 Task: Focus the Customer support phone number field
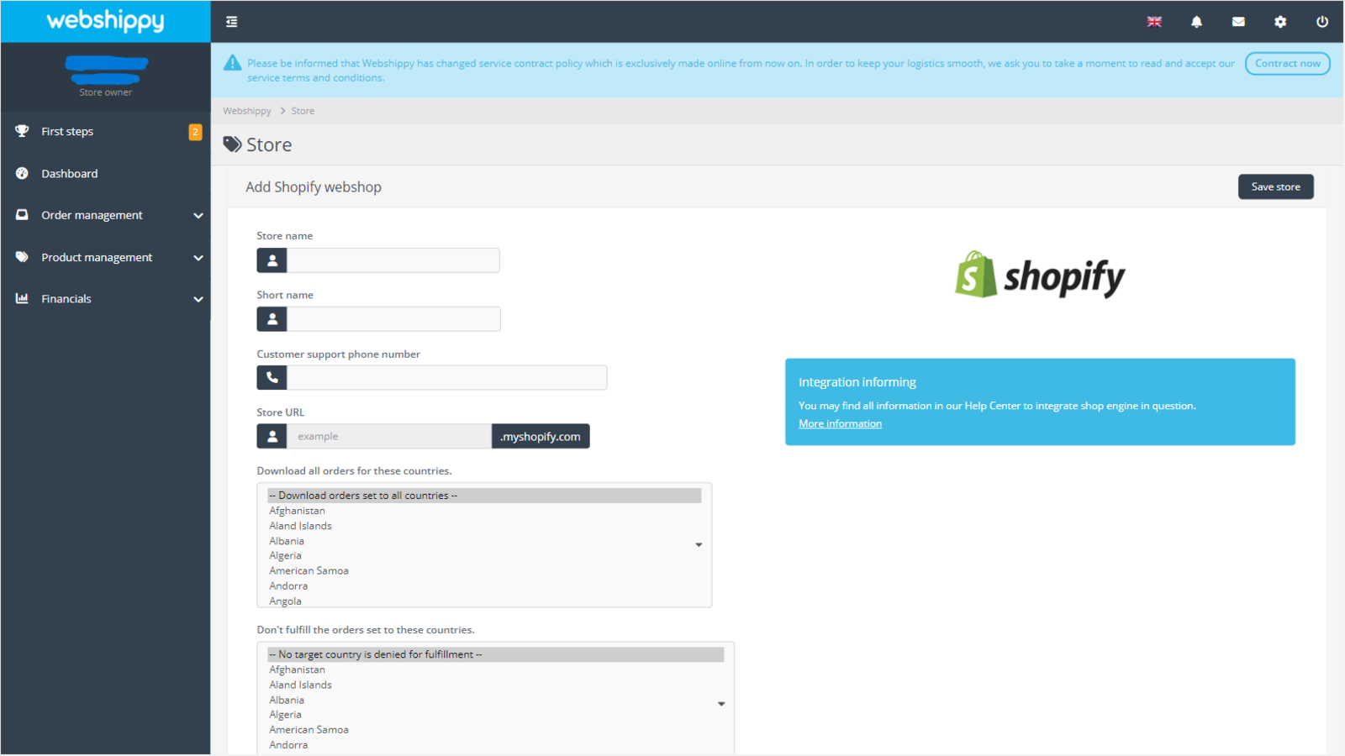[447, 378]
